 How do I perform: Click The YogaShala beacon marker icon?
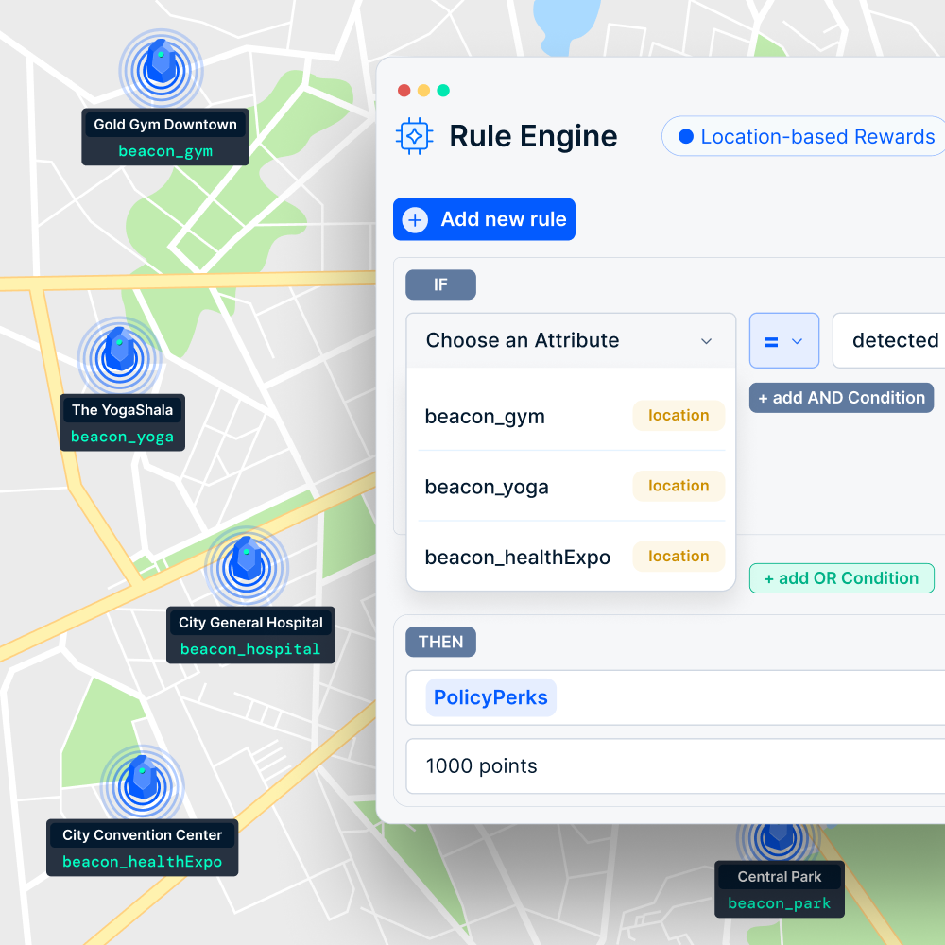pyautogui.click(x=119, y=357)
